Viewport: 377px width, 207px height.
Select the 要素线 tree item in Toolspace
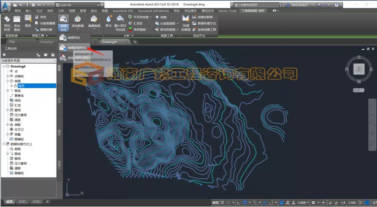[x=19, y=95]
